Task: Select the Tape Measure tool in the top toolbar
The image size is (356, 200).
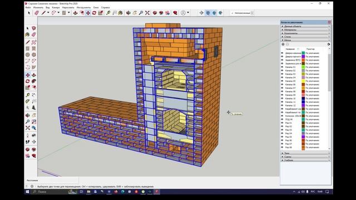Action: (108, 13)
